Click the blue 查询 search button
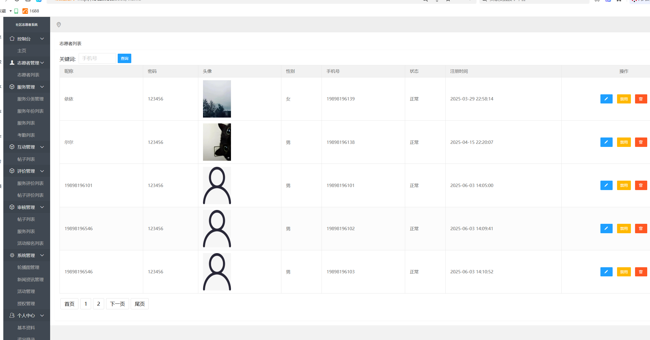650x340 pixels. point(124,58)
